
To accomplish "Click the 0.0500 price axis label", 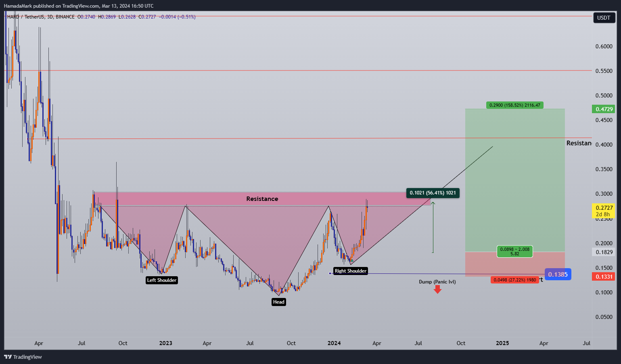I will coord(604,317).
